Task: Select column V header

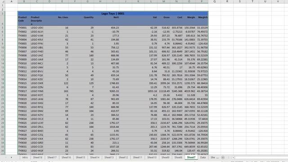Action: click(x=278, y=1)
